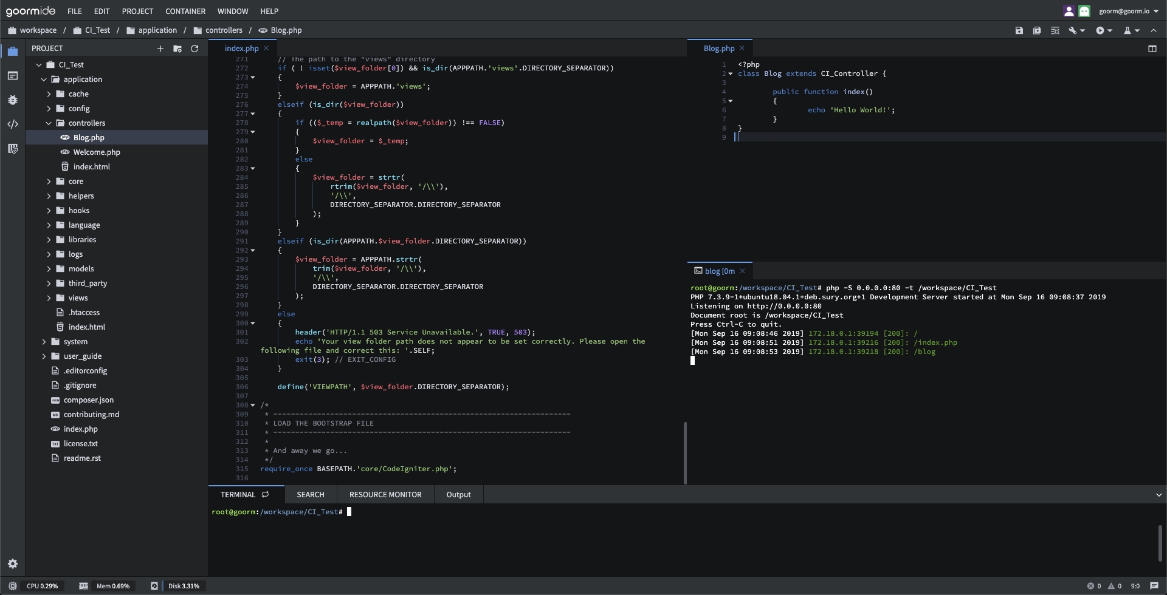Switch to the RESOURCE MONITOR tab
The width and height of the screenshot is (1167, 595).
pyautogui.click(x=385, y=495)
